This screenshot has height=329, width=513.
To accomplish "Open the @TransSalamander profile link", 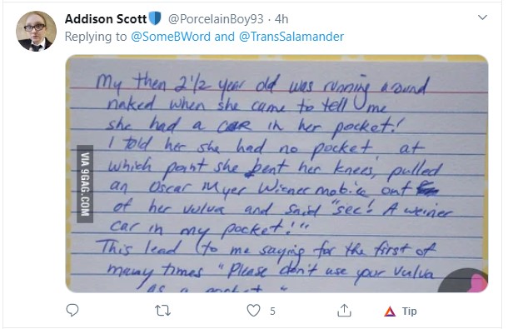I will [291, 37].
